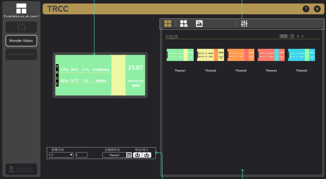This screenshot has height=179, width=326.
Task: Click the Thermalright Control Center button
Action: [21, 169]
